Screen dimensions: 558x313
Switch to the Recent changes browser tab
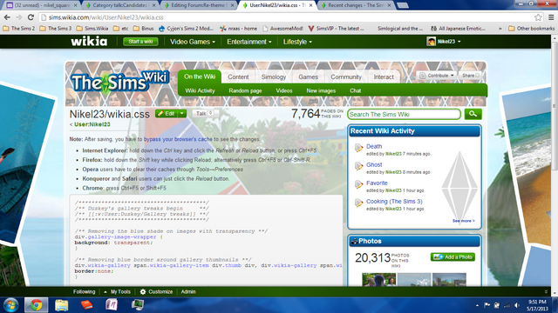pyautogui.click(x=357, y=5)
